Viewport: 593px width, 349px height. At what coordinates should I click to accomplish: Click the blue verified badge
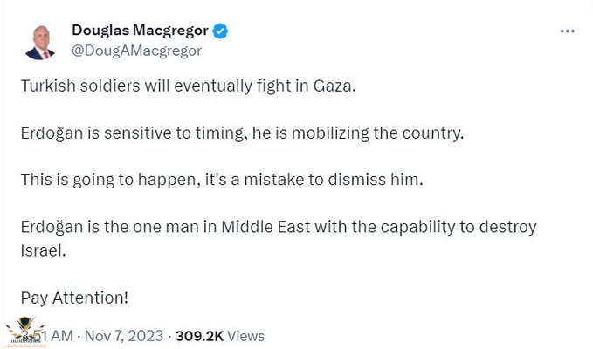(220, 31)
